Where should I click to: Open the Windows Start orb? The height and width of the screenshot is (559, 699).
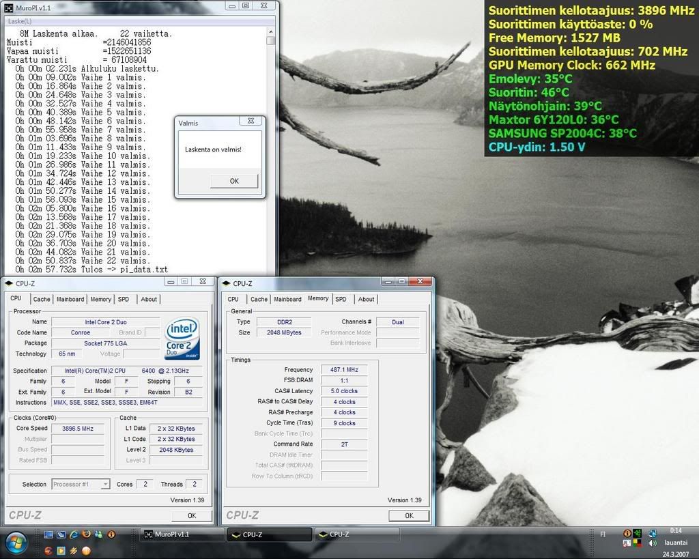(15, 543)
